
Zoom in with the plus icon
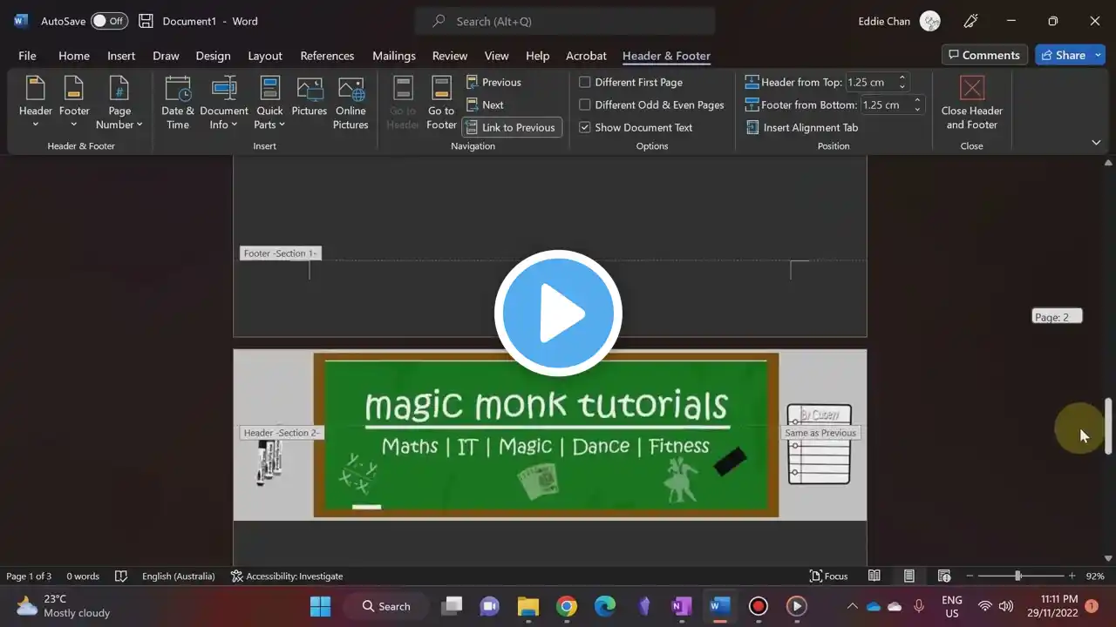[1072, 576]
